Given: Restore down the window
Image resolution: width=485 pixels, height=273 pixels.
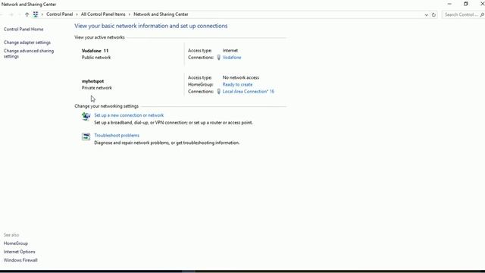Looking at the screenshot, I should pos(466,4).
